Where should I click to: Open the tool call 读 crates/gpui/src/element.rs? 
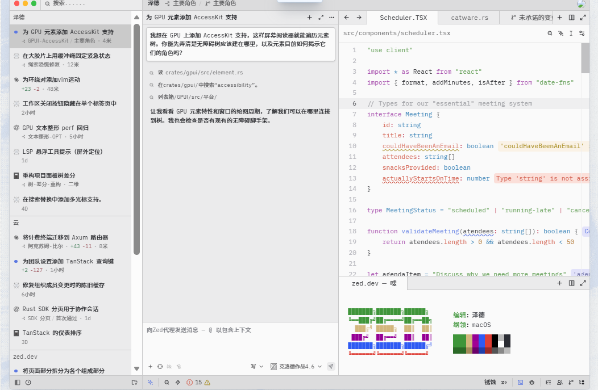click(196, 73)
